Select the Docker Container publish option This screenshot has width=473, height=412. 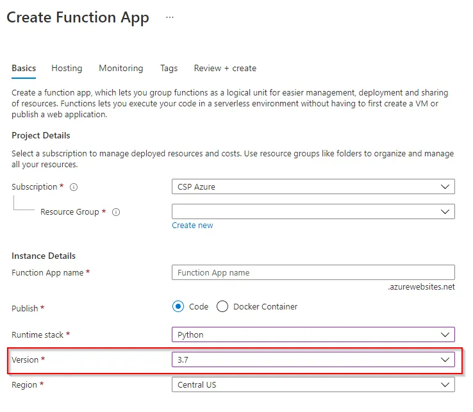click(x=222, y=306)
